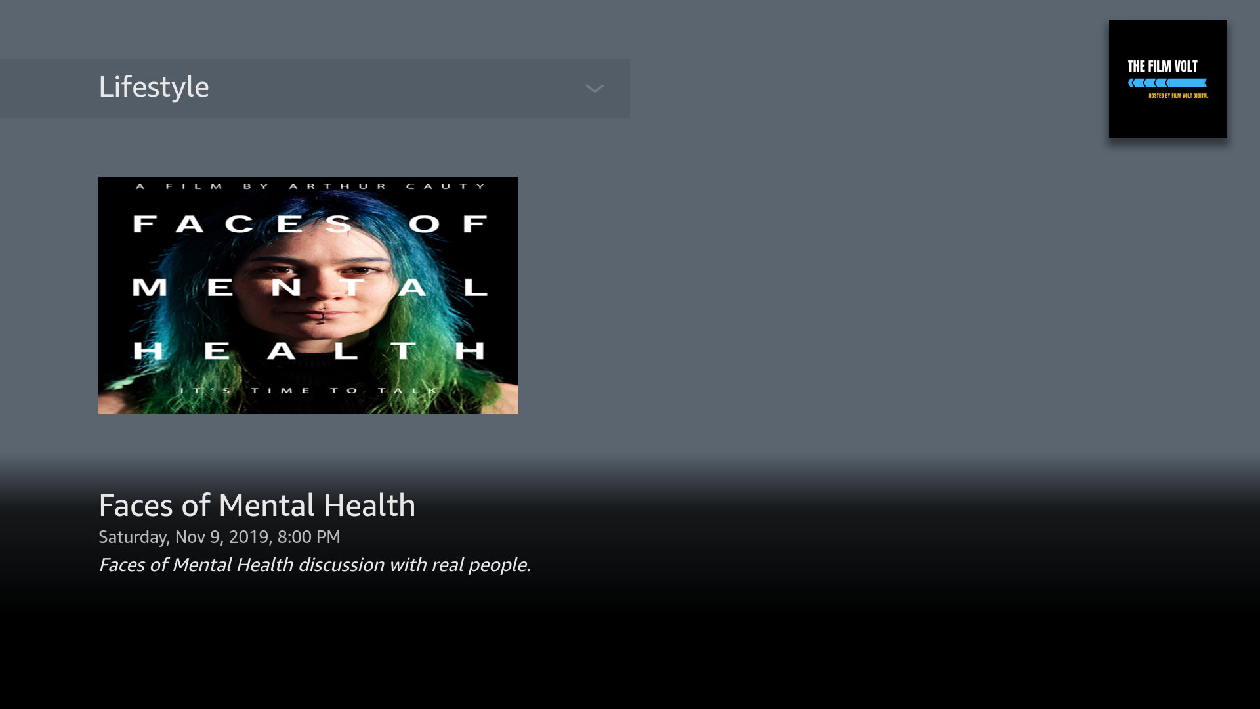Open the 'Faces of Mental Health' title text

[257, 505]
